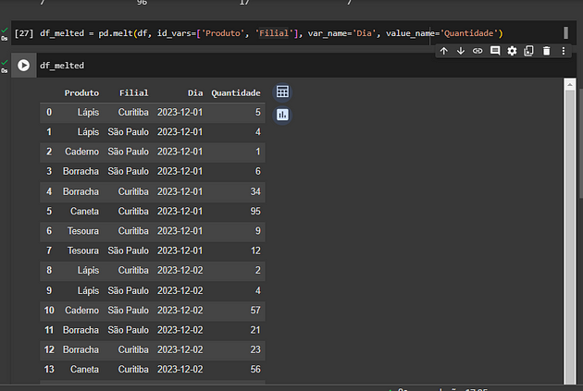Click quantity 6 in row 3
Viewport: 583px width, 391px height.
click(257, 172)
